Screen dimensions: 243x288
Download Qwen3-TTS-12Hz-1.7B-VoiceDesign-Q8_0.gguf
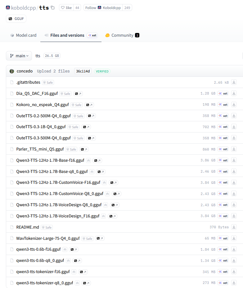click(234, 205)
